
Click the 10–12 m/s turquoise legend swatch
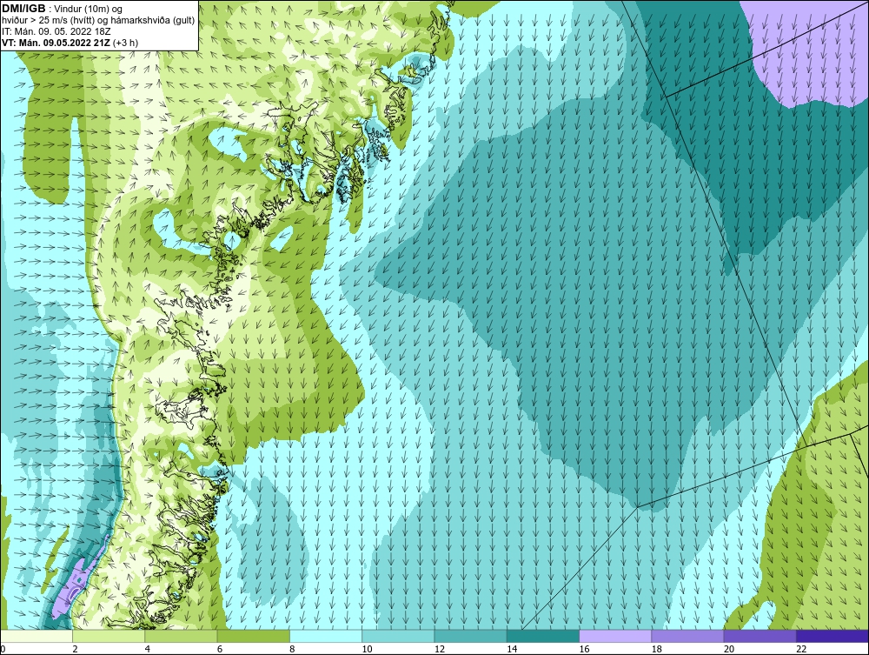398,636
